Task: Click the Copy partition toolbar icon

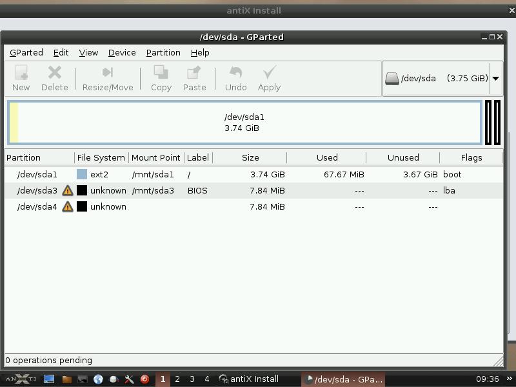Action: coord(161,72)
